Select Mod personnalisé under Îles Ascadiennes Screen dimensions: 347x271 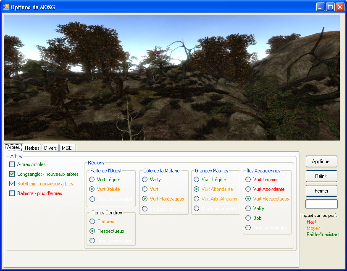coord(248,228)
